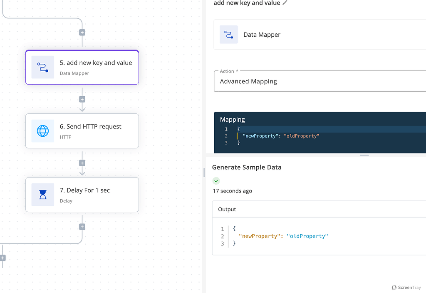Add a step above 'add new key and value'
The image size is (426, 293).
click(82, 33)
